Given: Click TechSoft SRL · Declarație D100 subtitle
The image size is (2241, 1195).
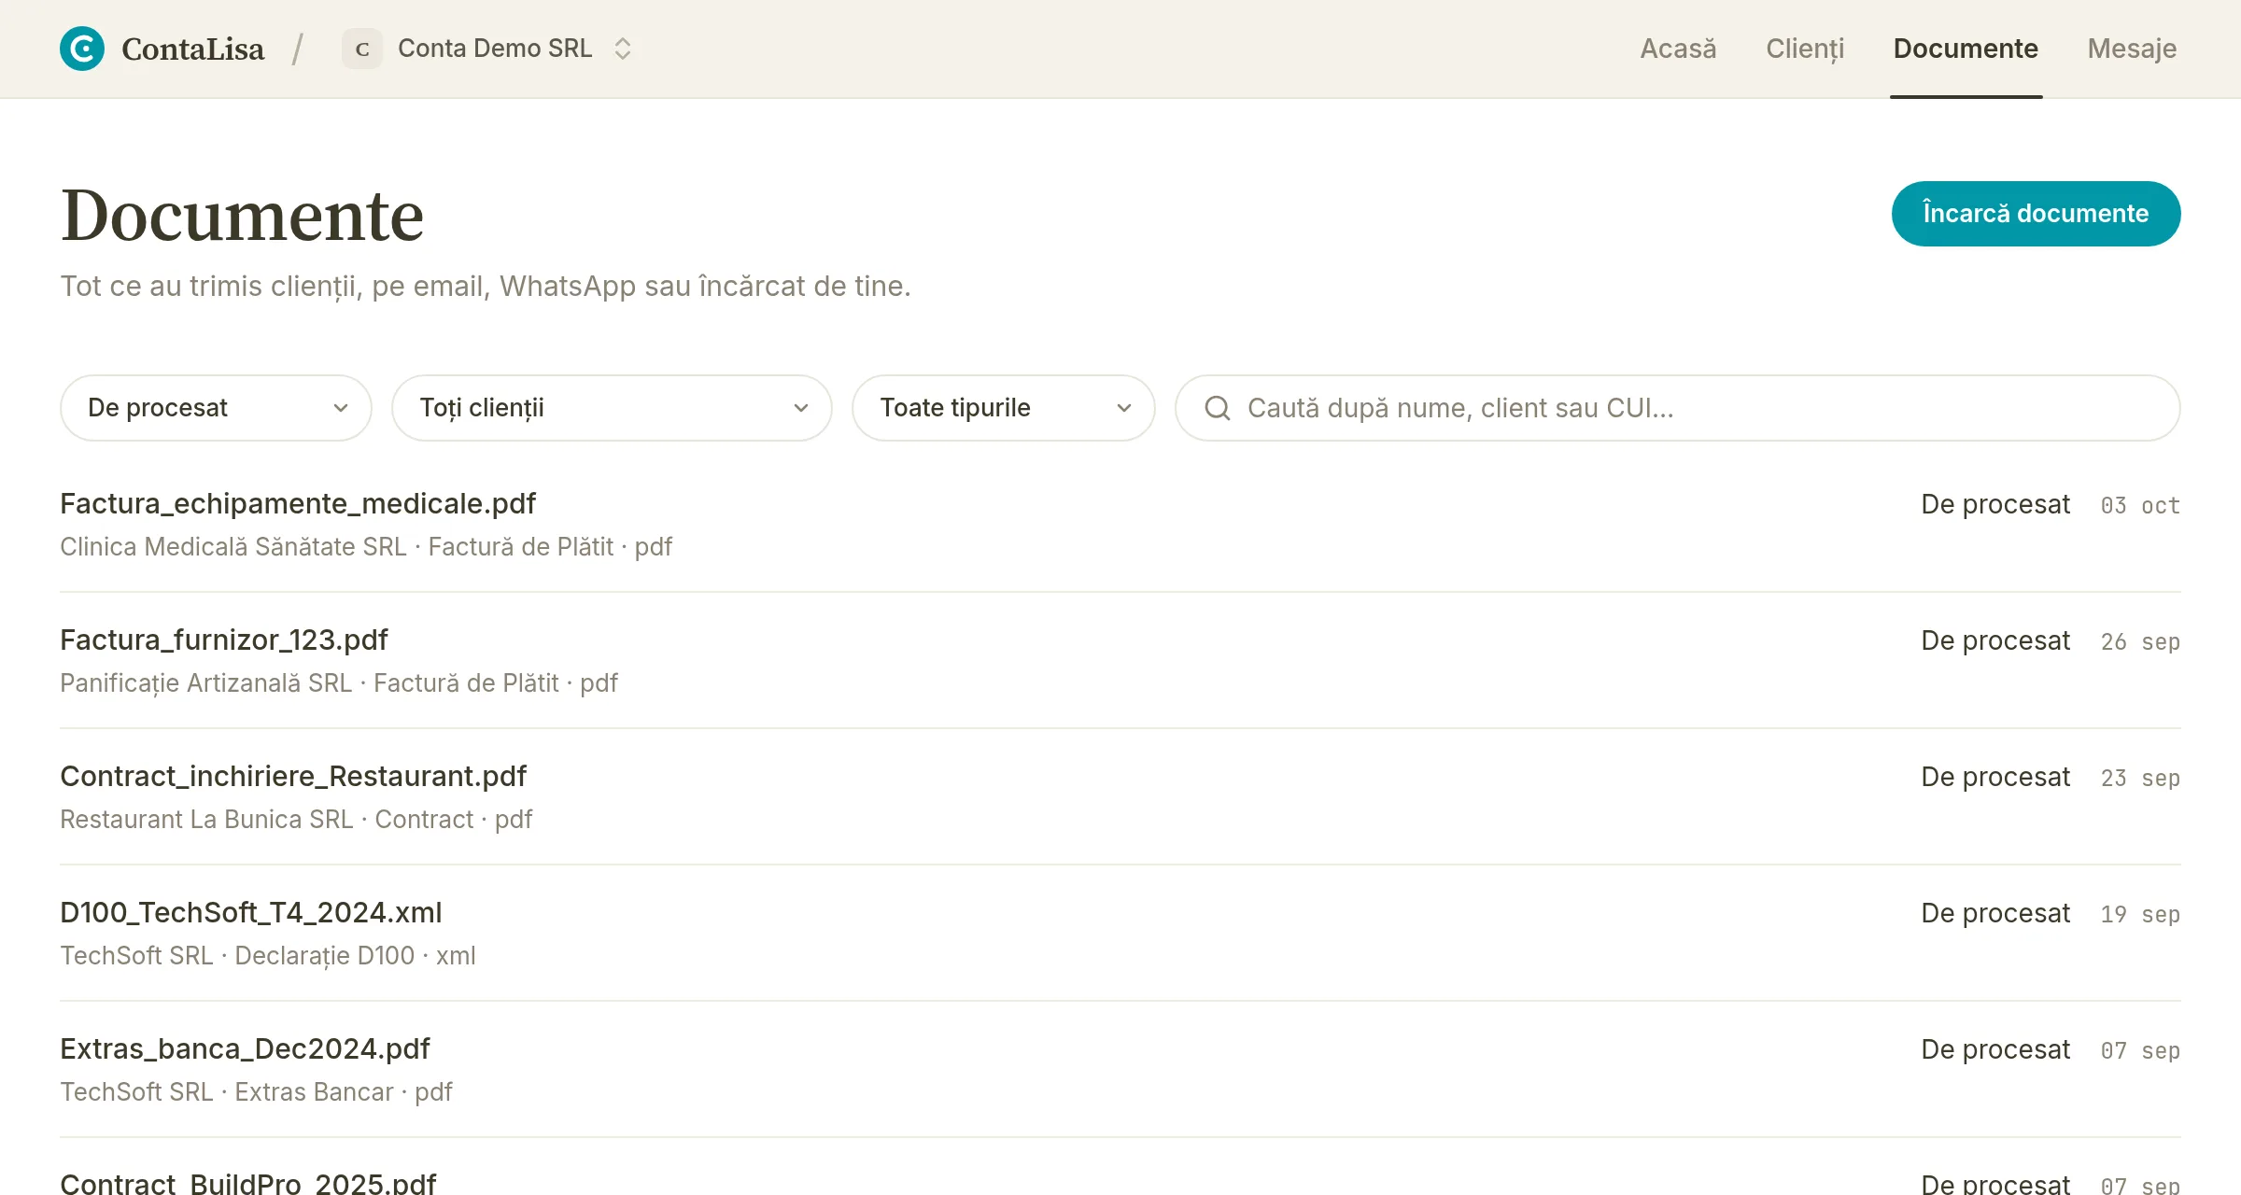Looking at the screenshot, I should tap(268, 956).
